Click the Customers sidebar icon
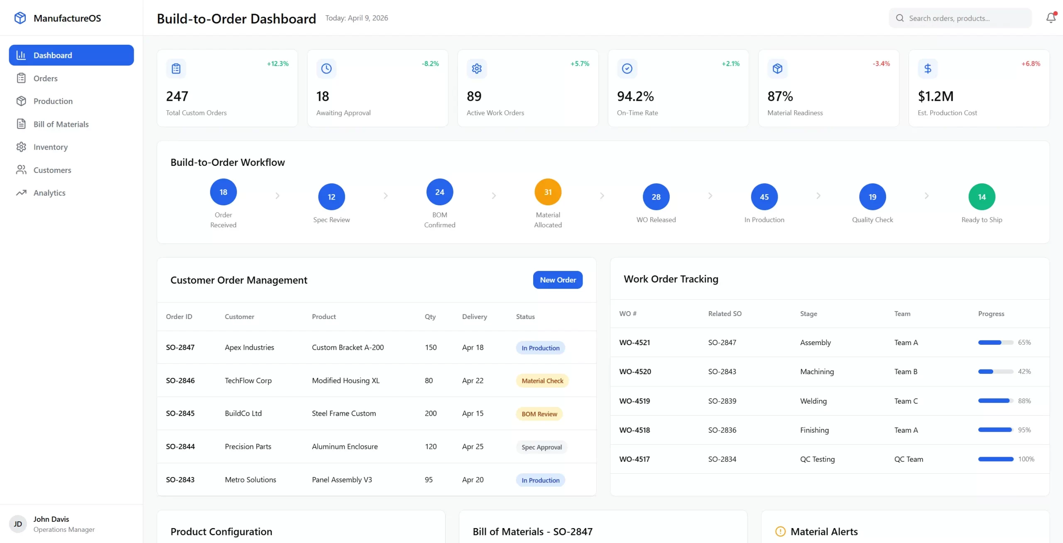 22,170
